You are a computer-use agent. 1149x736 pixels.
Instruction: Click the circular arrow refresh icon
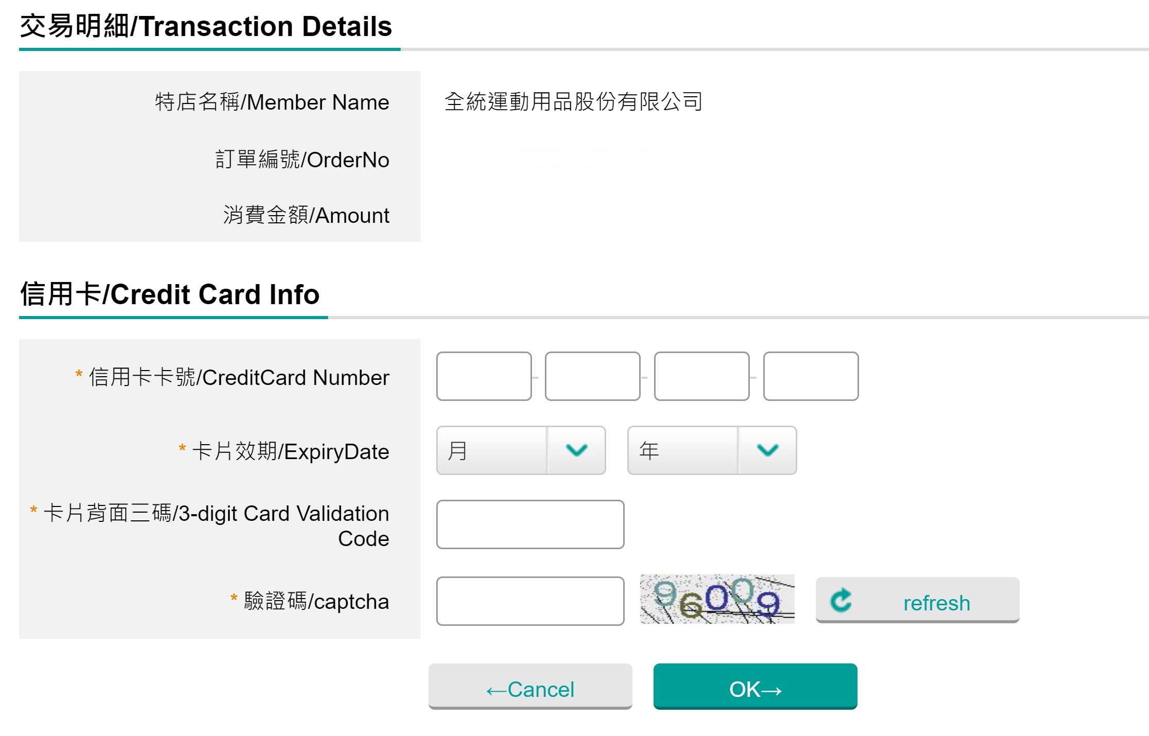pyautogui.click(x=841, y=600)
